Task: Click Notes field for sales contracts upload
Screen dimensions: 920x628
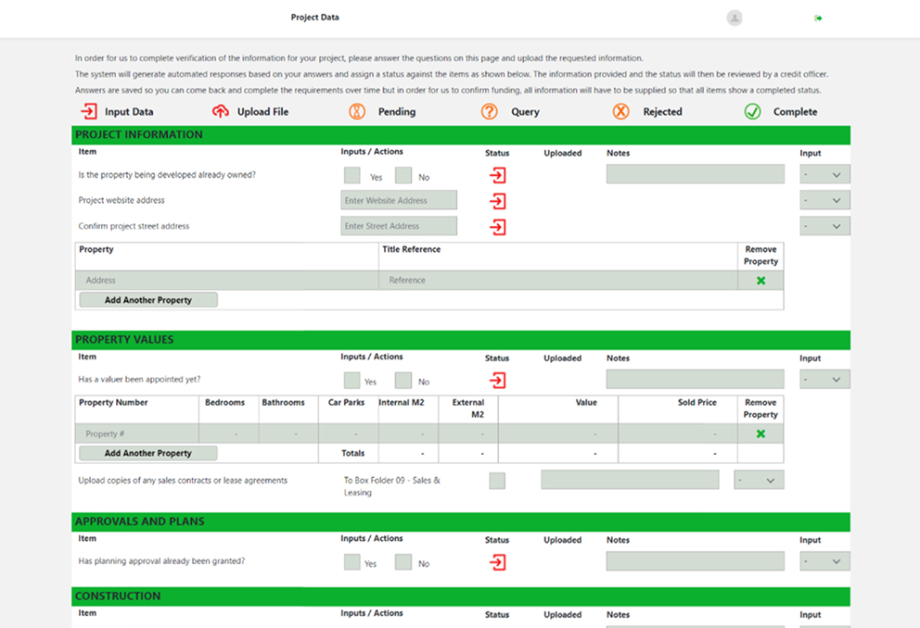Action: (630, 480)
